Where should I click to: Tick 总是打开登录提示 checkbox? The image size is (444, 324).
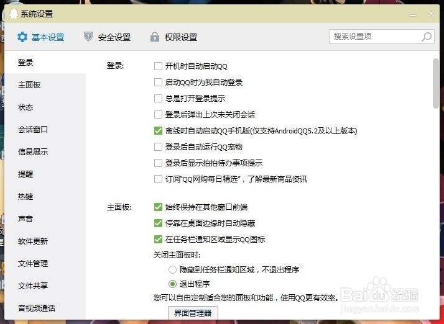(x=158, y=99)
